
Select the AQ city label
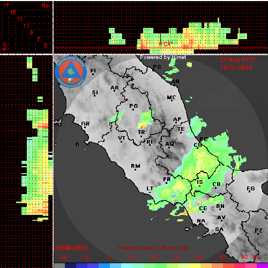click(169, 144)
